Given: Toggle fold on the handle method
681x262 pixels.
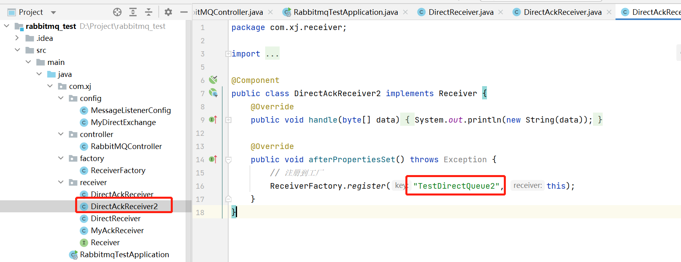Looking at the screenshot, I should point(228,120).
